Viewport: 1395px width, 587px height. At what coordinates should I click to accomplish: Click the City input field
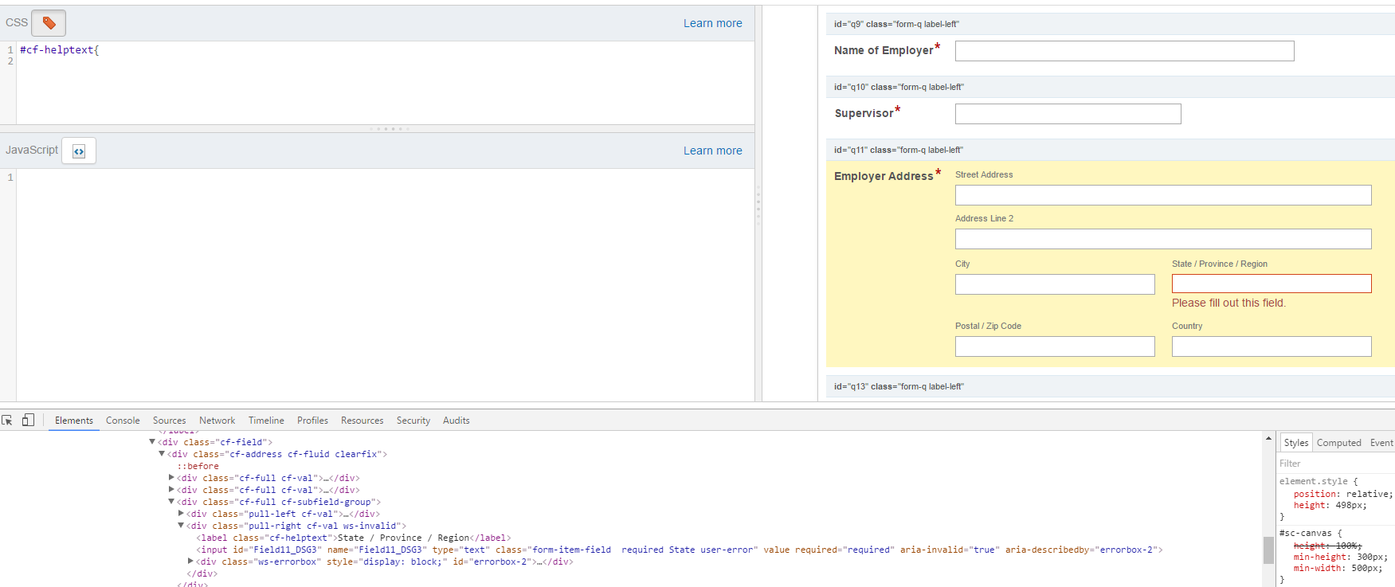tap(1055, 284)
